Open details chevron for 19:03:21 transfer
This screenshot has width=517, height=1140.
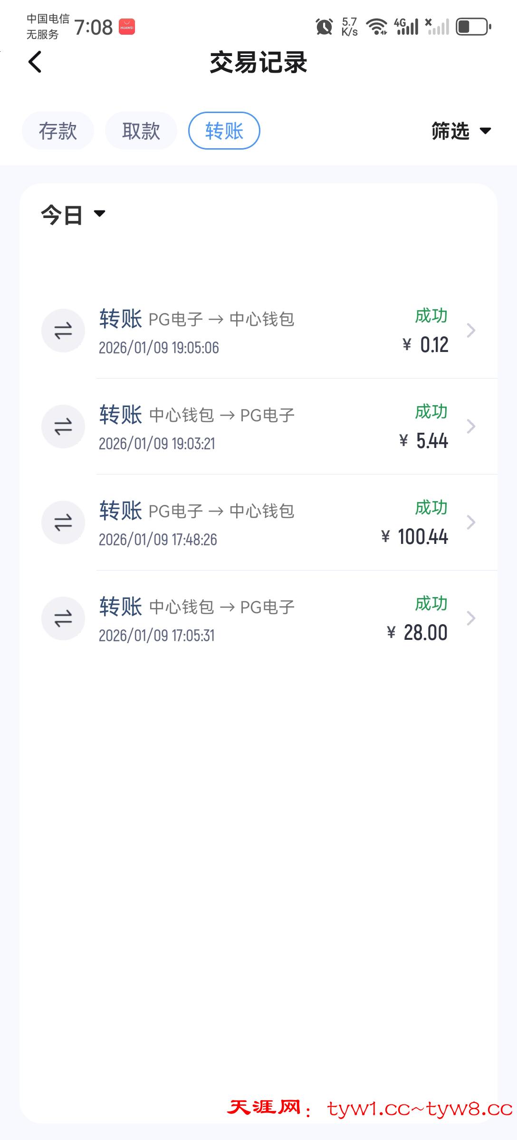coord(471,427)
